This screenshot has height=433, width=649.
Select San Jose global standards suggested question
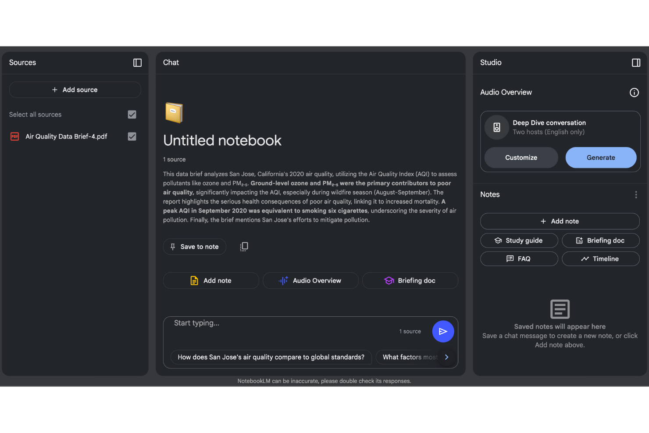tap(271, 357)
